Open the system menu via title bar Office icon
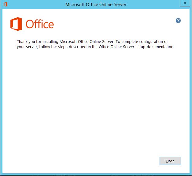The width and height of the screenshot is (192, 176). tap(5, 4)
